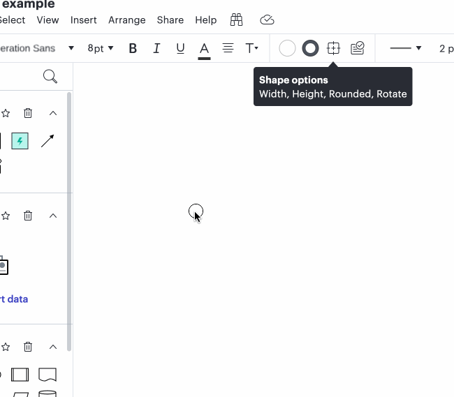
Task: Click the Shape options icon
Action: [333, 48]
